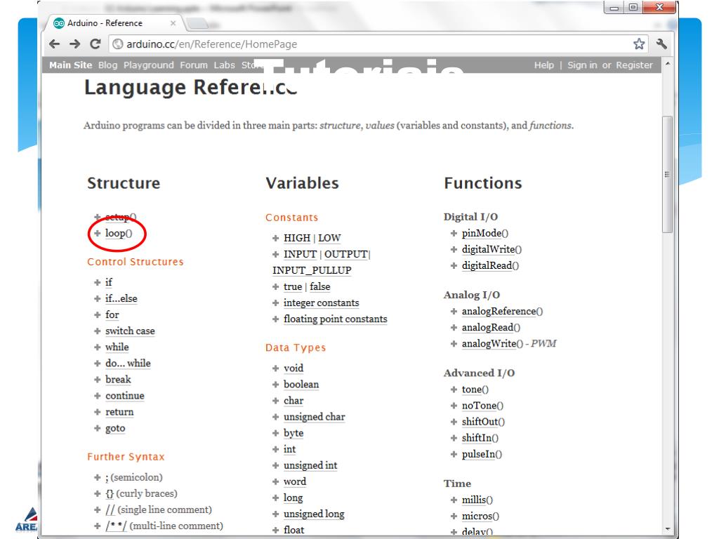Open the return reference link
Image resolution: width=719 pixels, height=539 pixels.
pyautogui.click(x=119, y=412)
